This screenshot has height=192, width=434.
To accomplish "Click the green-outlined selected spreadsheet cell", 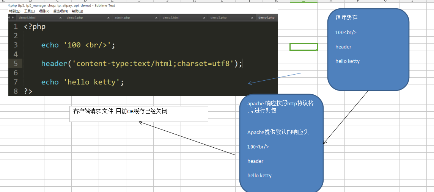I will [303, 47].
